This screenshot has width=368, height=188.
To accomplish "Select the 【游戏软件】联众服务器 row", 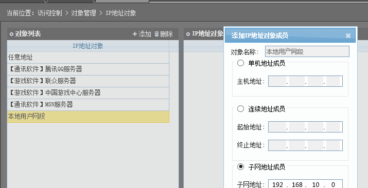I will click(88, 81).
